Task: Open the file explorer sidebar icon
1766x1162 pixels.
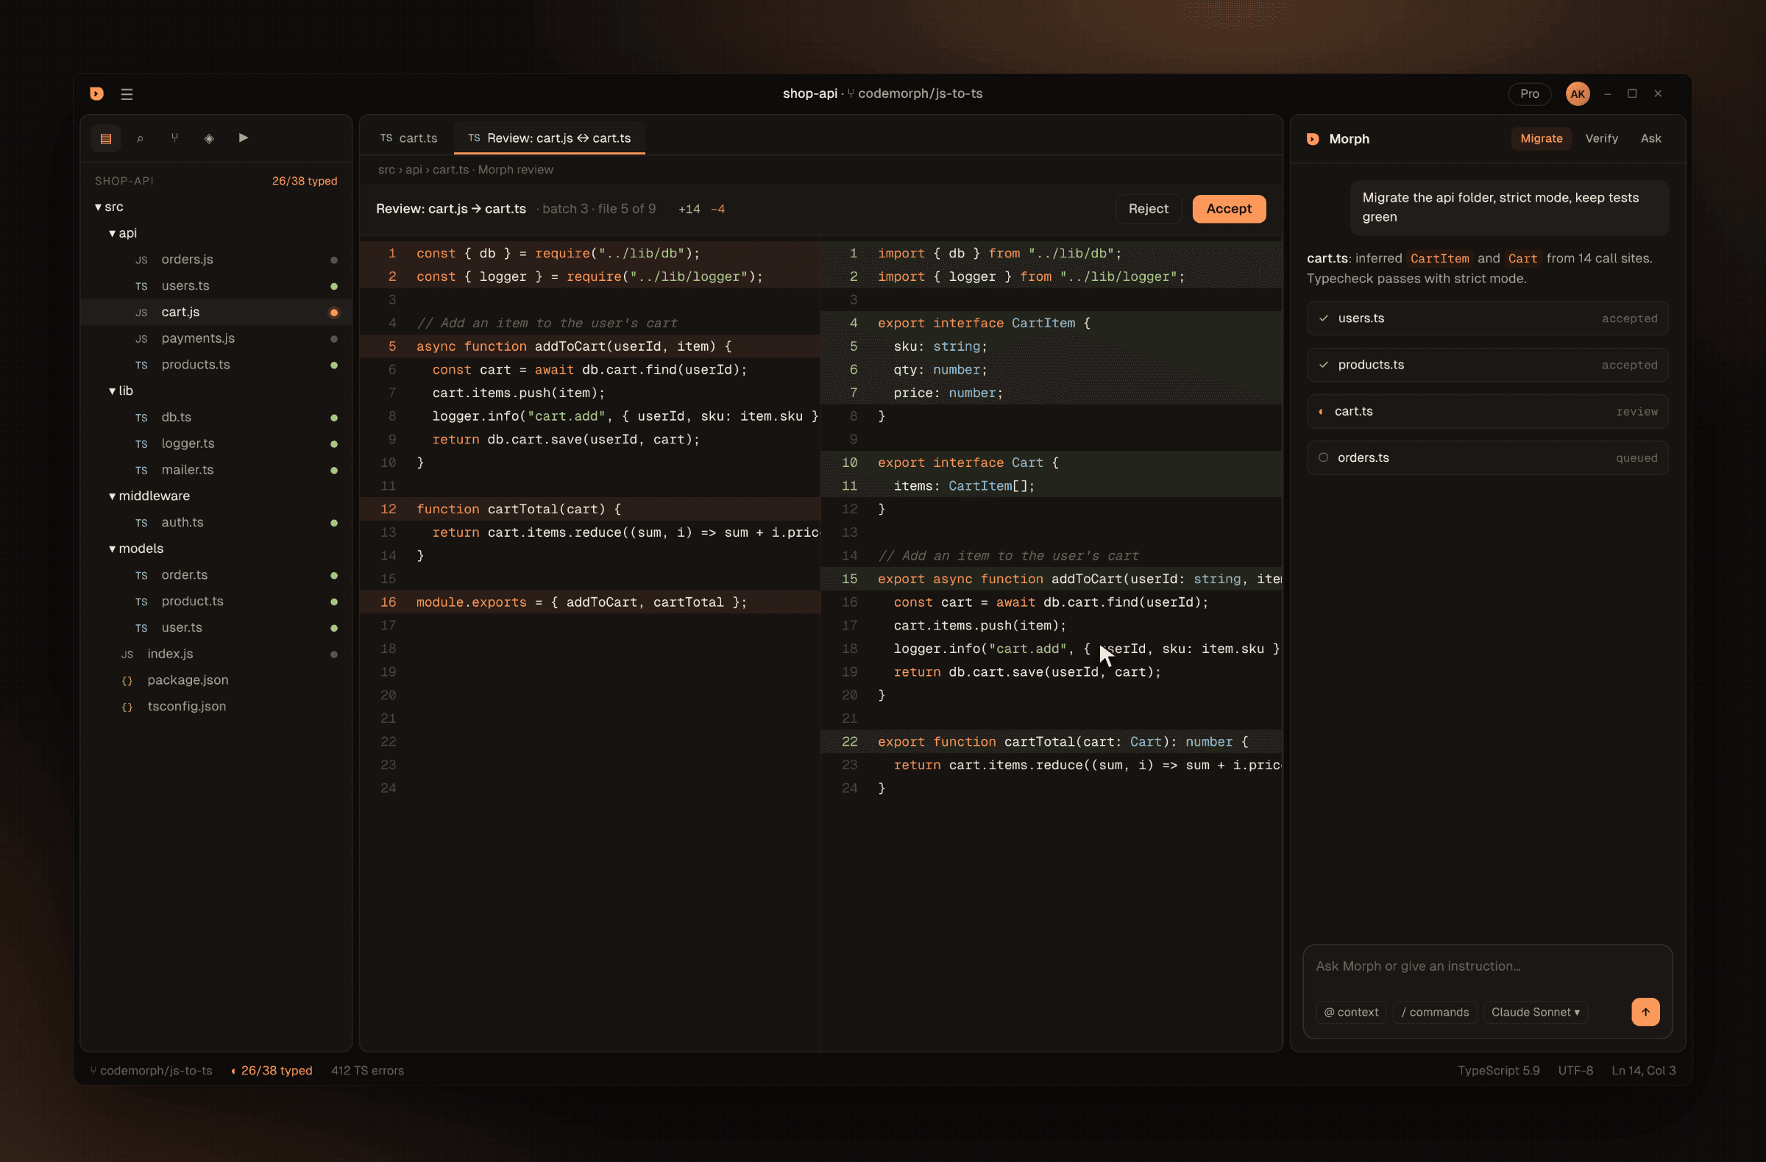Action: click(105, 139)
